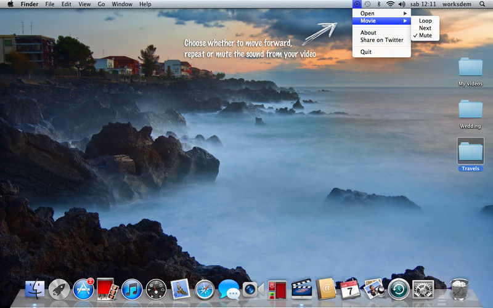Open Launchpad rocket icon in the Dock
Viewport: 493px width, 308px height.
pos(59,289)
